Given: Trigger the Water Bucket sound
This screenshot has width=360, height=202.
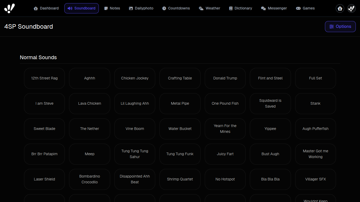Looking at the screenshot, I should [180, 129].
